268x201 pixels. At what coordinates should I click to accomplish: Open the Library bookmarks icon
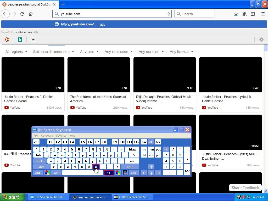[244, 14]
